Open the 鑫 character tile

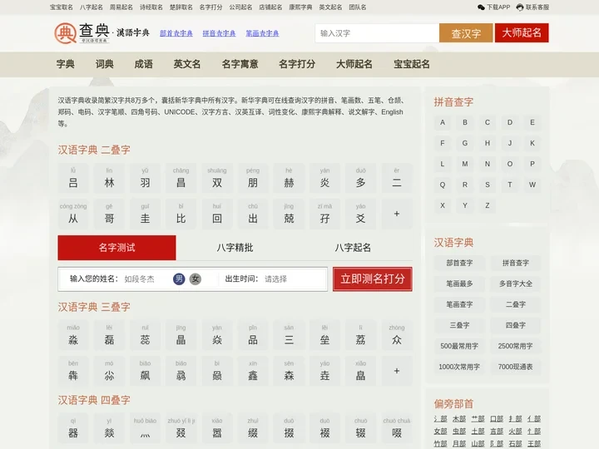(x=253, y=371)
